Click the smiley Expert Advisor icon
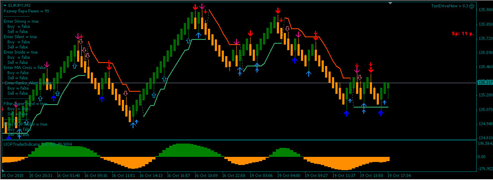 coord(471,6)
